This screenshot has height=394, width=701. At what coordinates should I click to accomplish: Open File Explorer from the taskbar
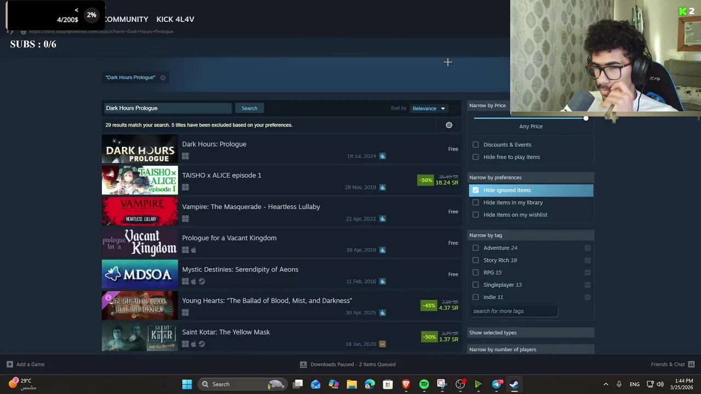(x=352, y=384)
